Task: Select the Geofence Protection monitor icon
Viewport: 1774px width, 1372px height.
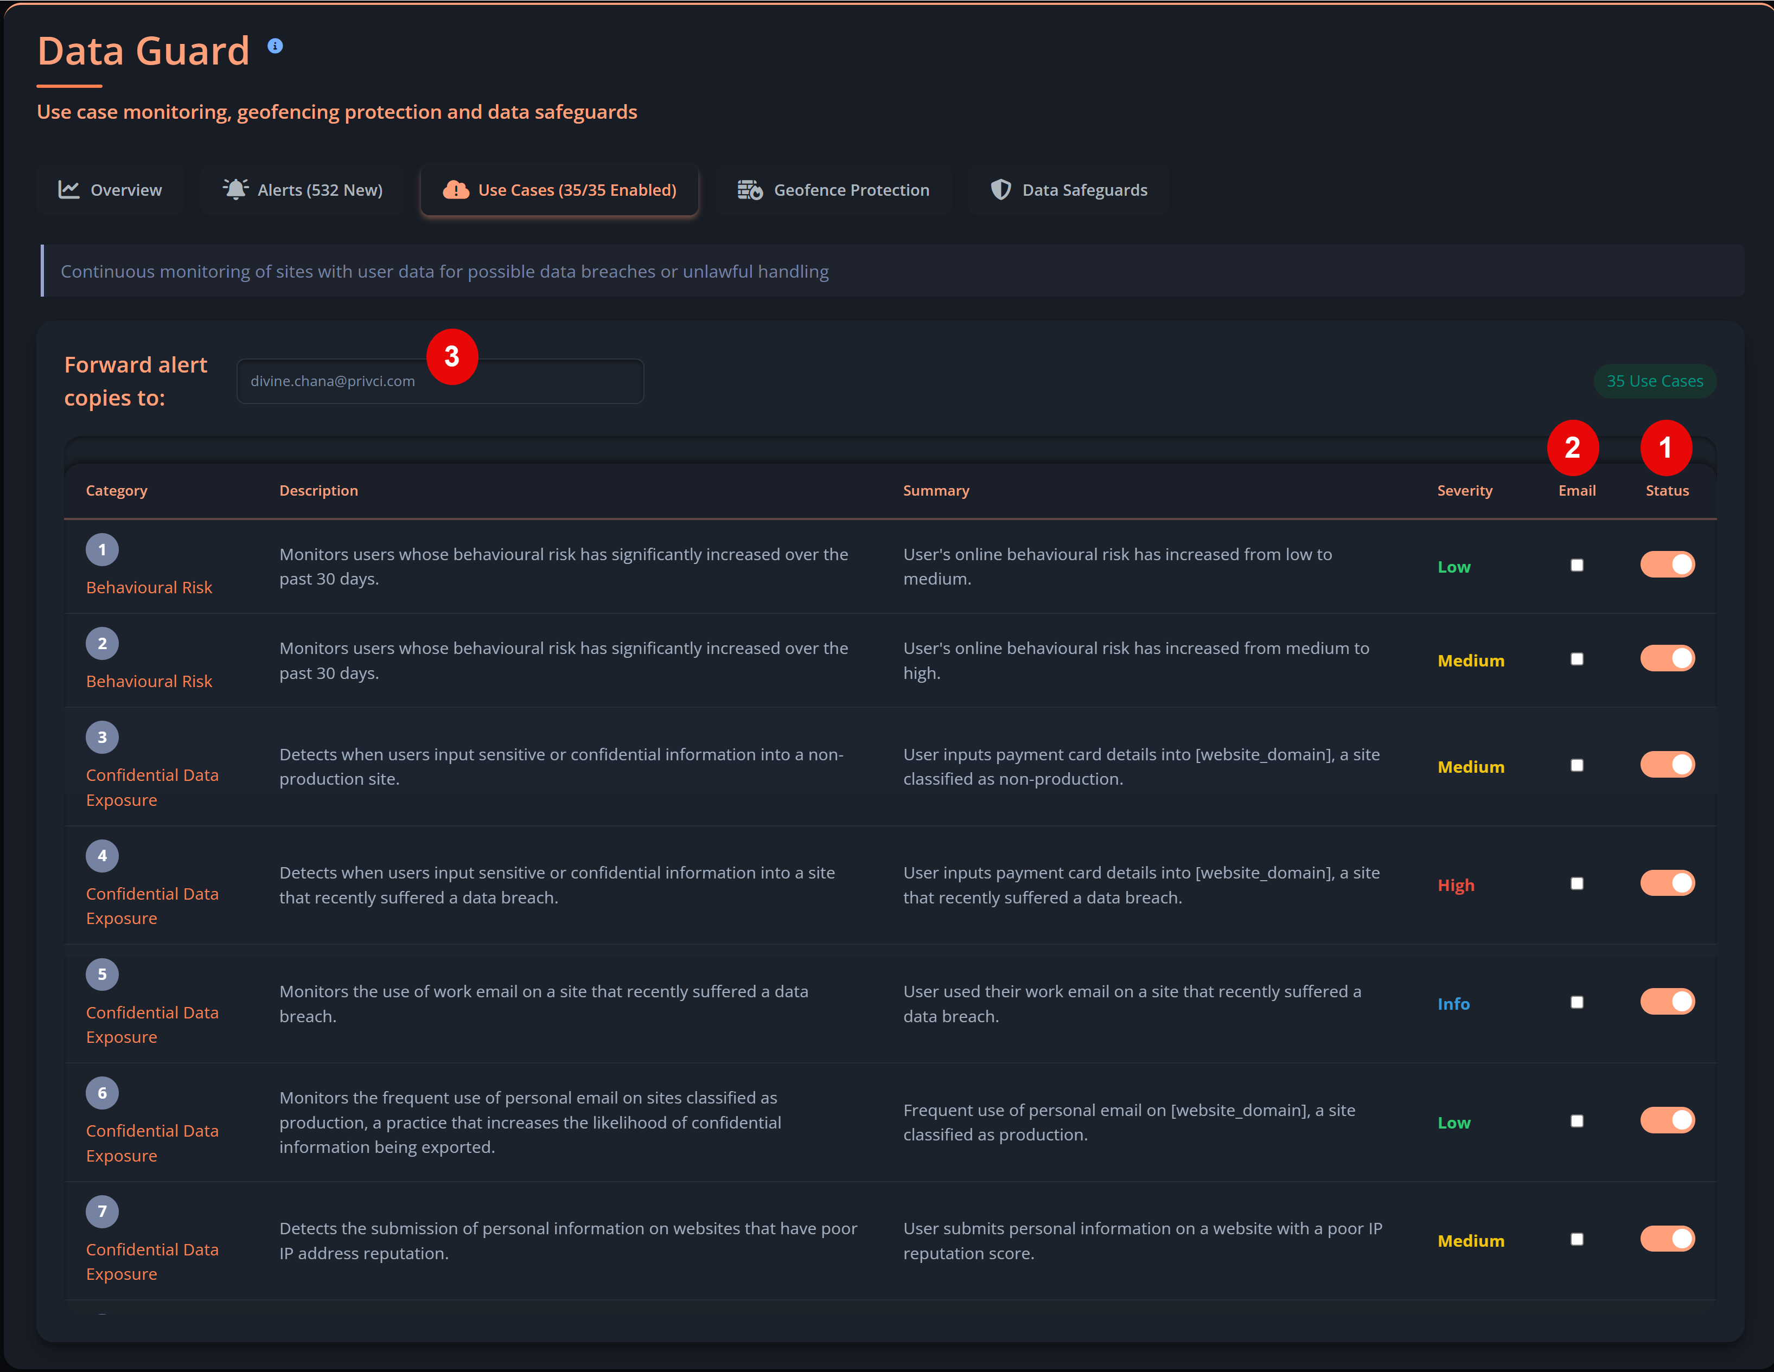Action: point(750,189)
